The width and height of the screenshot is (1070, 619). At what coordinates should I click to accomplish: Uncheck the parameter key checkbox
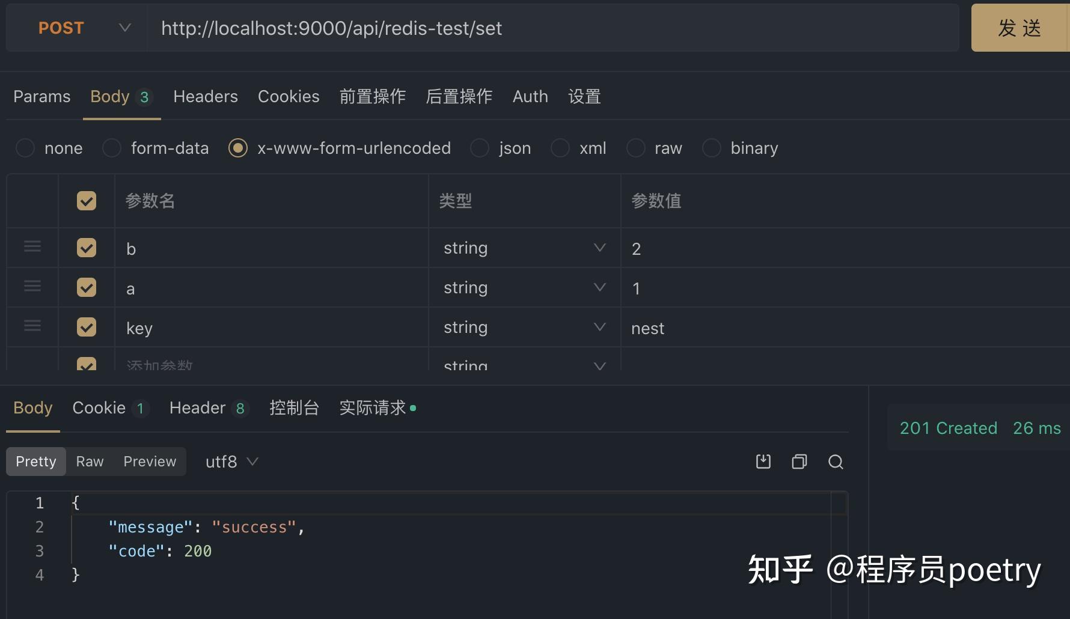coord(86,327)
